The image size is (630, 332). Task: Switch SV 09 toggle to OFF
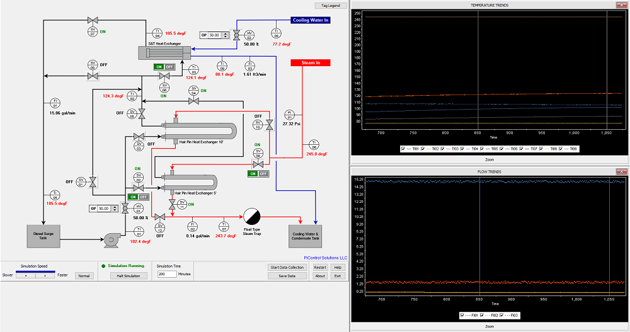click(x=263, y=174)
